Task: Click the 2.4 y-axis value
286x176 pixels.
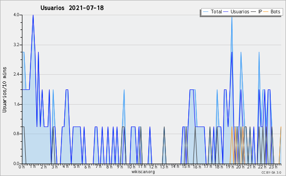Action: (x=16, y=74)
